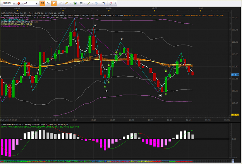Select the cyan ZIGZAG indicator label

click(x=14, y=20)
